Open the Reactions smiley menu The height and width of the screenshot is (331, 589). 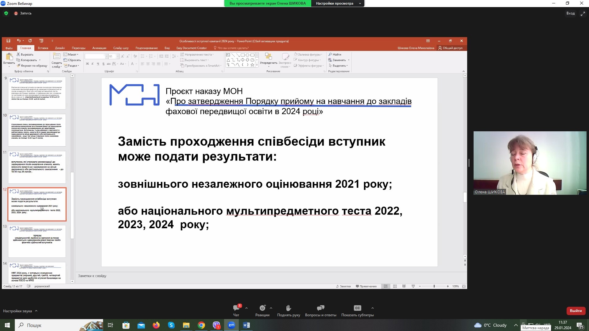point(262,308)
